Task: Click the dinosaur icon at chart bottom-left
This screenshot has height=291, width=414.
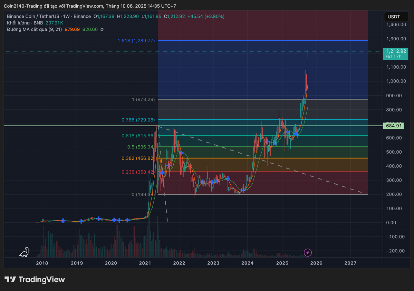Action: point(24,252)
